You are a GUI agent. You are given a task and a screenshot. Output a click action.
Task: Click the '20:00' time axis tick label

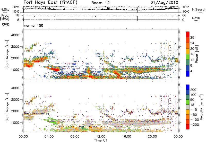coord(152,137)
